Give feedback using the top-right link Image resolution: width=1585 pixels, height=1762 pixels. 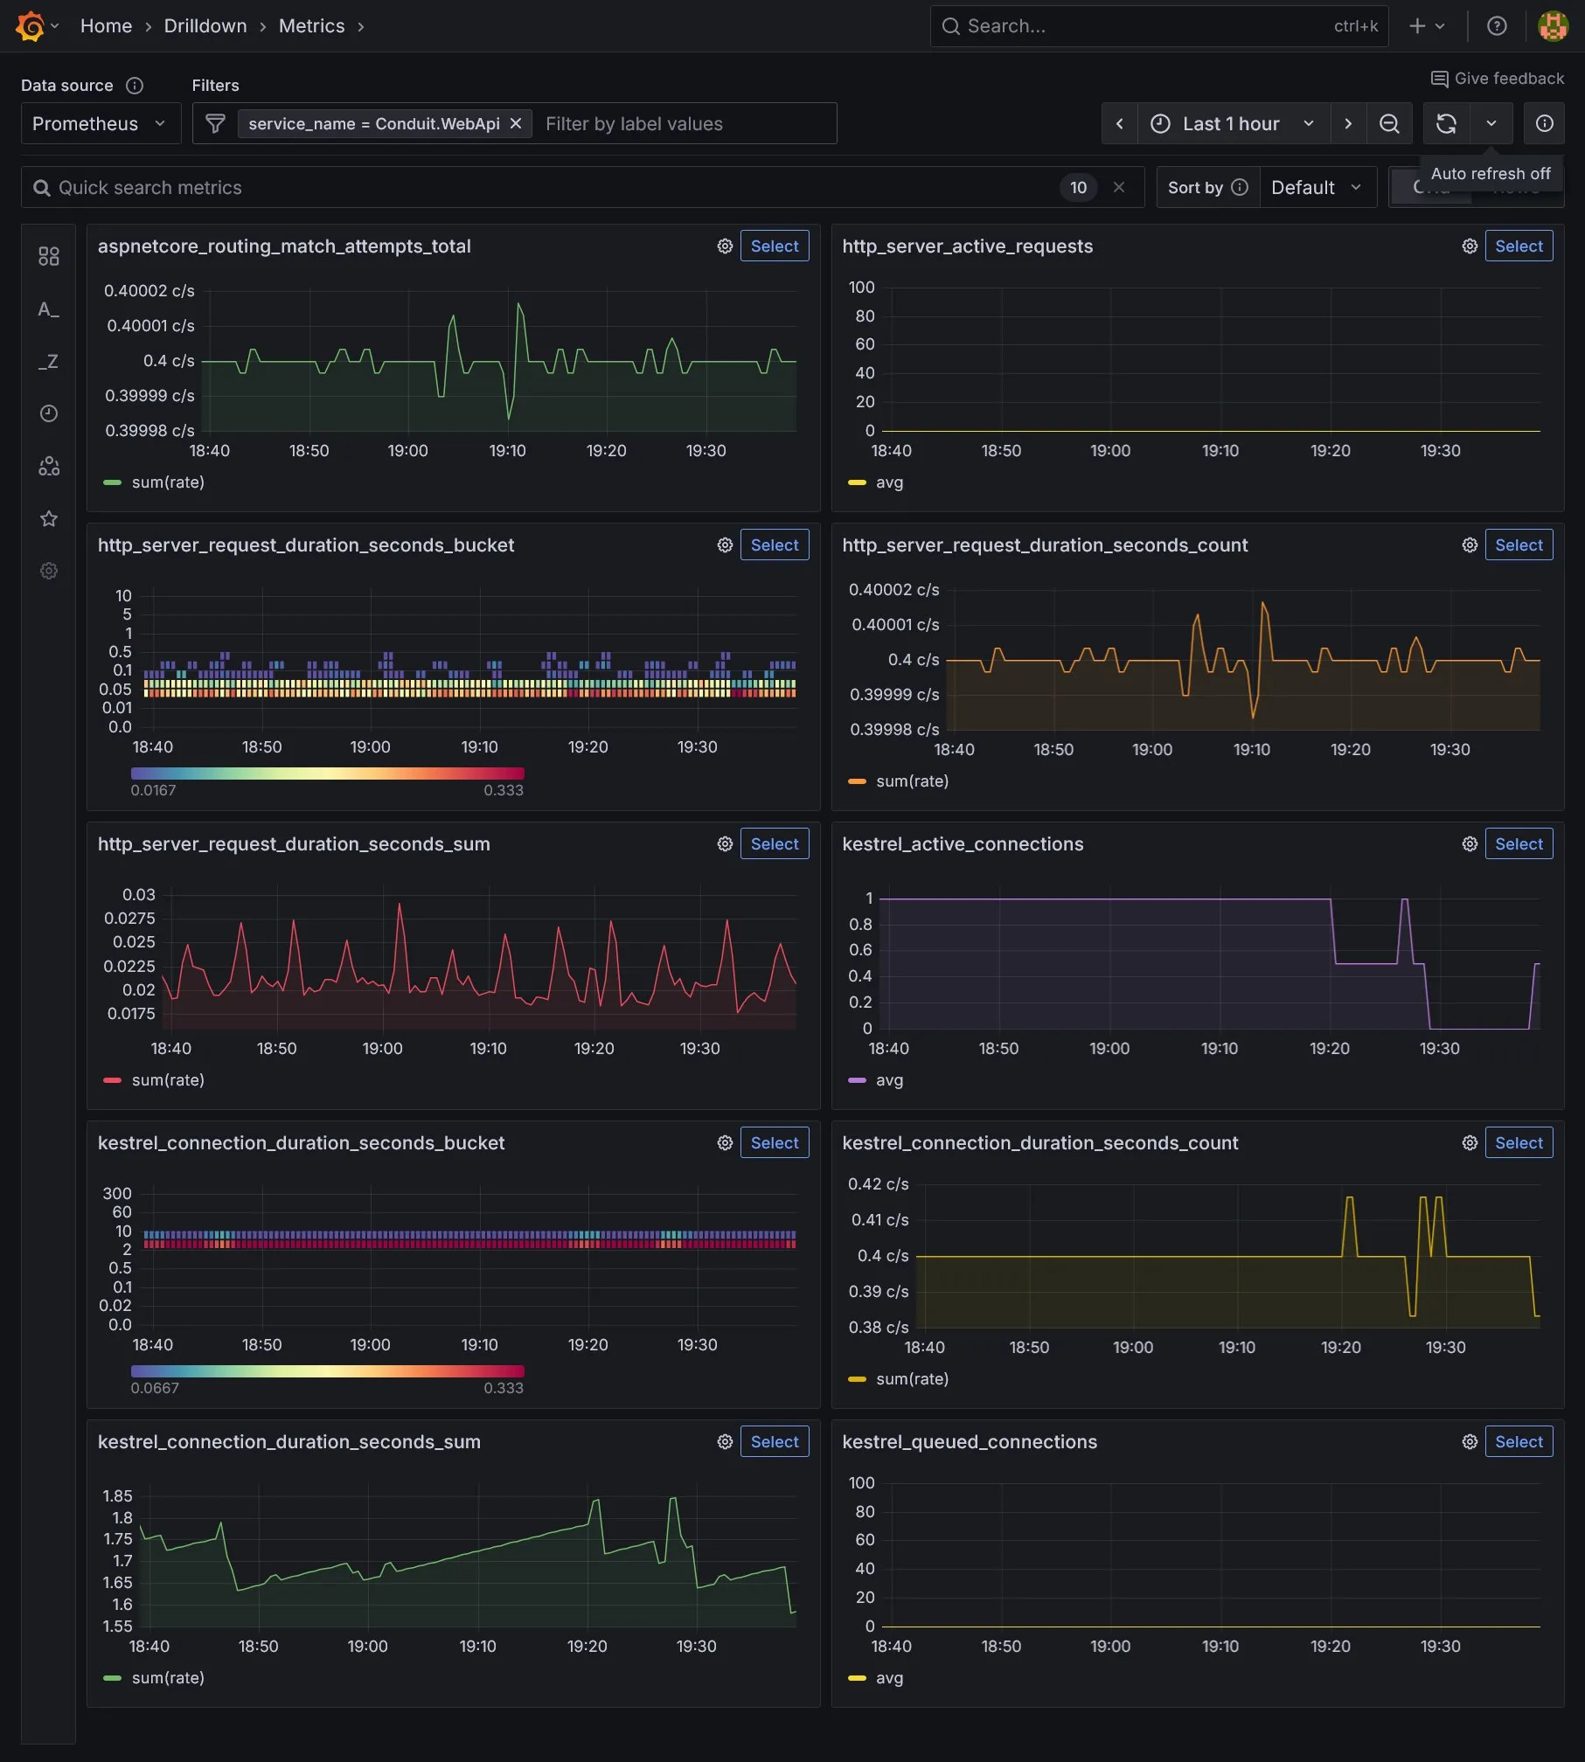click(x=1497, y=78)
